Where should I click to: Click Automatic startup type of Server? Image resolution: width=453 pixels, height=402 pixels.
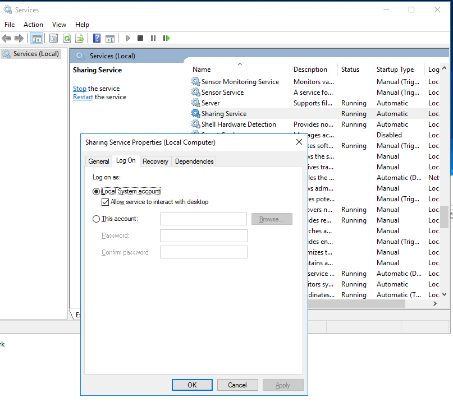click(392, 103)
